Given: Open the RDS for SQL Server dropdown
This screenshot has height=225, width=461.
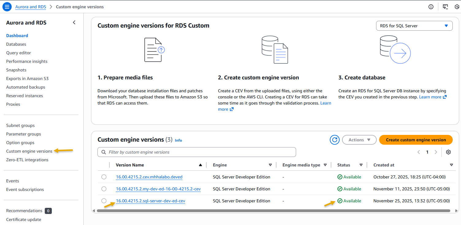Looking at the screenshot, I should coord(414,26).
